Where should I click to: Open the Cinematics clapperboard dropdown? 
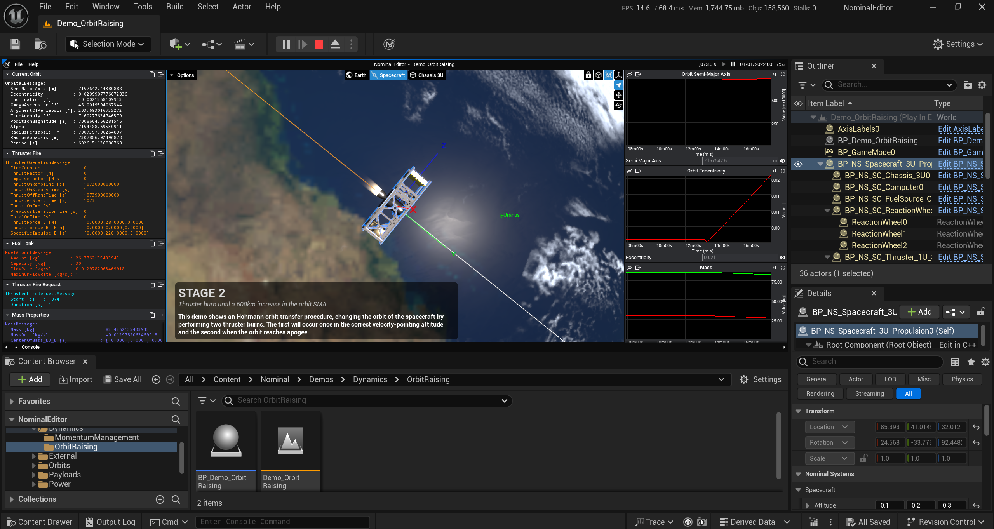pos(244,44)
